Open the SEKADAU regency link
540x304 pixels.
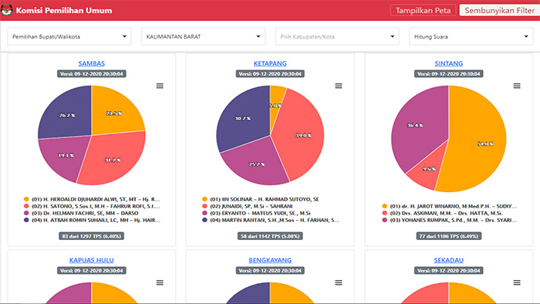(x=449, y=260)
